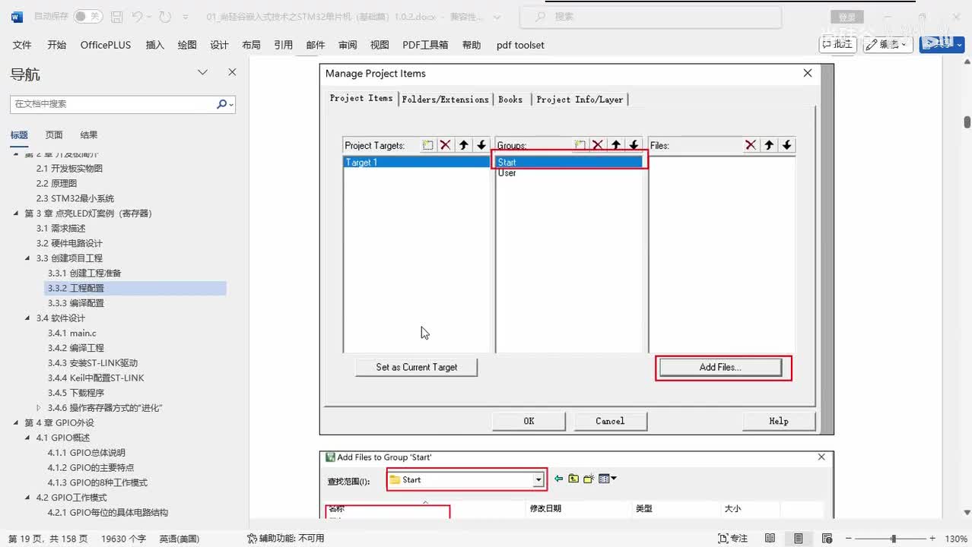Close the 导航 navigation pane
This screenshot has height=547, width=972.
coord(232,72)
